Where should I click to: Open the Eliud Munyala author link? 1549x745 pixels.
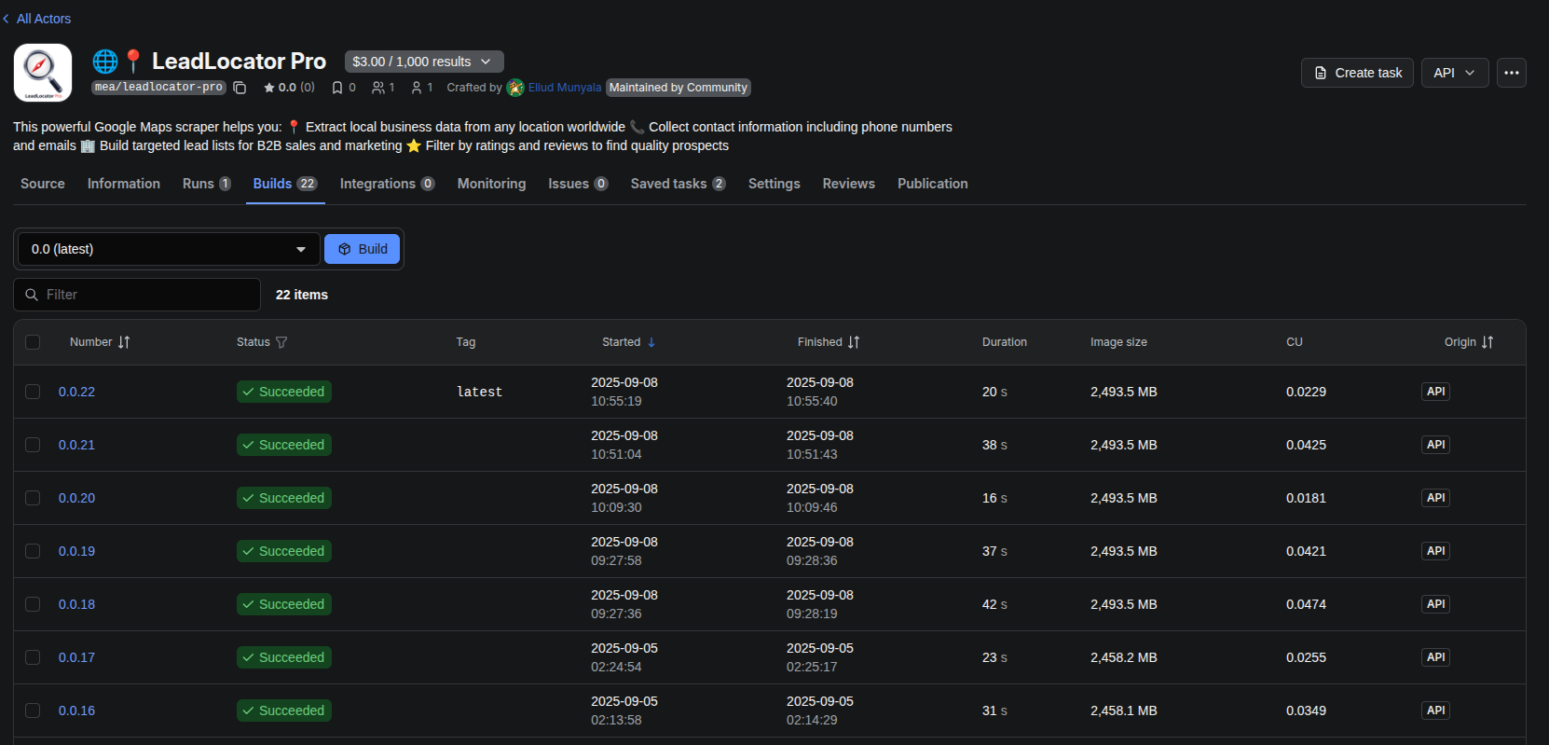(565, 88)
